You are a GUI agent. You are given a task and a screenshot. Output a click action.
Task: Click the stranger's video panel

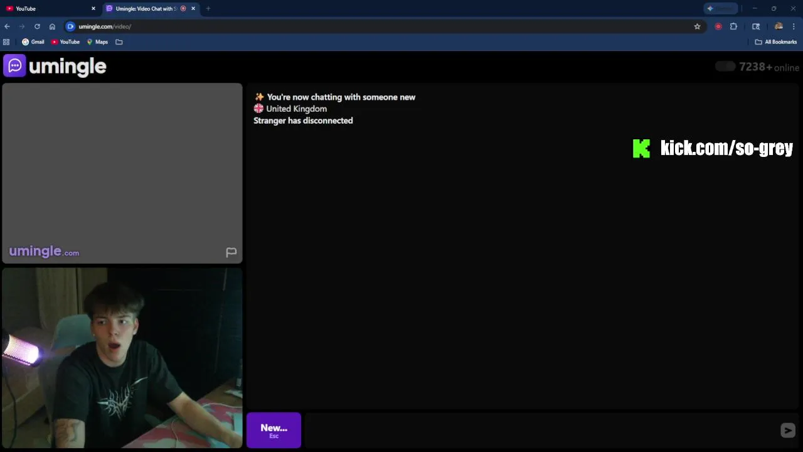coord(122,173)
